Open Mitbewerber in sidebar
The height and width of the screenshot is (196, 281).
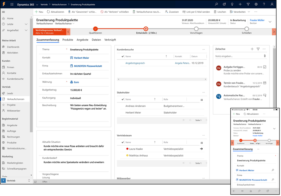coord(14,111)
